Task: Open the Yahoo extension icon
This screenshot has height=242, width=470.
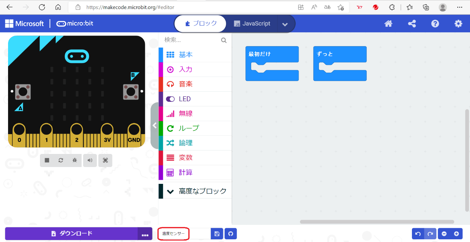Action: [x=360, y=7]
